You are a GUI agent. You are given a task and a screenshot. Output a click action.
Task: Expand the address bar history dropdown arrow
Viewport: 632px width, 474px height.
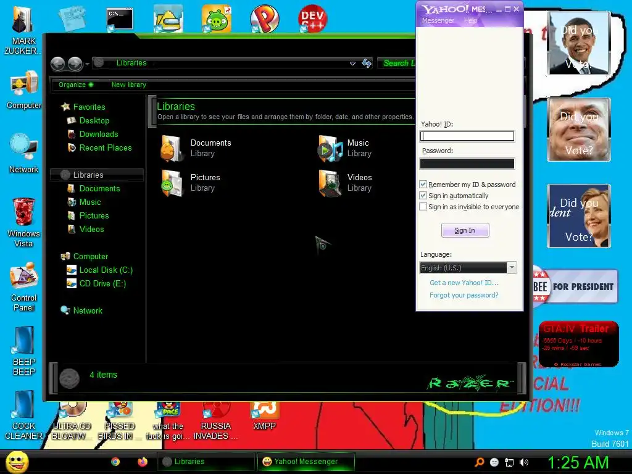pyautogui.click(x=352, y=64)
